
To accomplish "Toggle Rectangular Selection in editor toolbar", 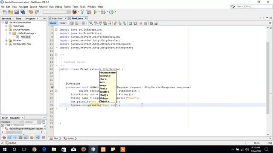I will coord(110,23).
